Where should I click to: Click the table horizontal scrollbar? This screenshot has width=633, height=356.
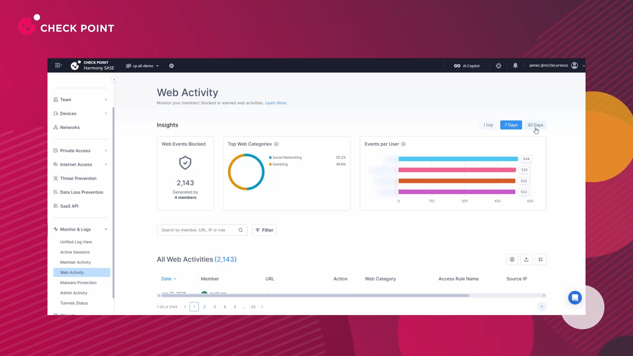point(315,295)
